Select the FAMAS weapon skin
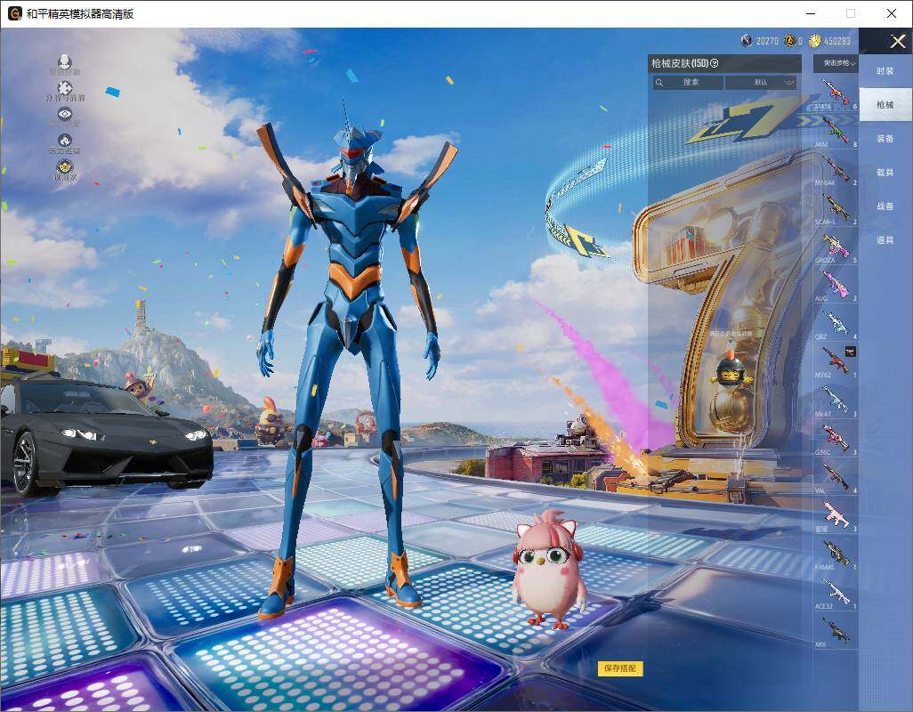Image resolution: width=913 pixels, height=712 pixels. click(836, 554)
